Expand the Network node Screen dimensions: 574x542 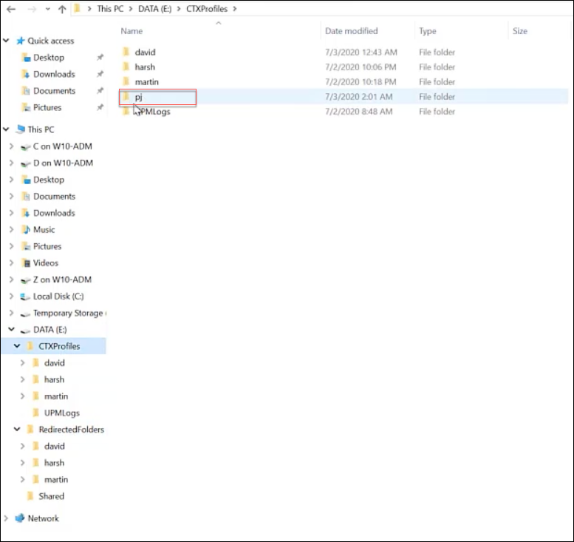click(6, 518)
